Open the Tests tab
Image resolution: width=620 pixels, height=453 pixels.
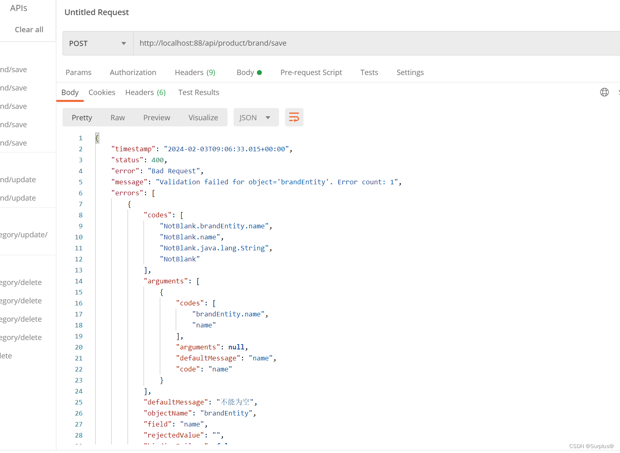(x=369, y=72)
